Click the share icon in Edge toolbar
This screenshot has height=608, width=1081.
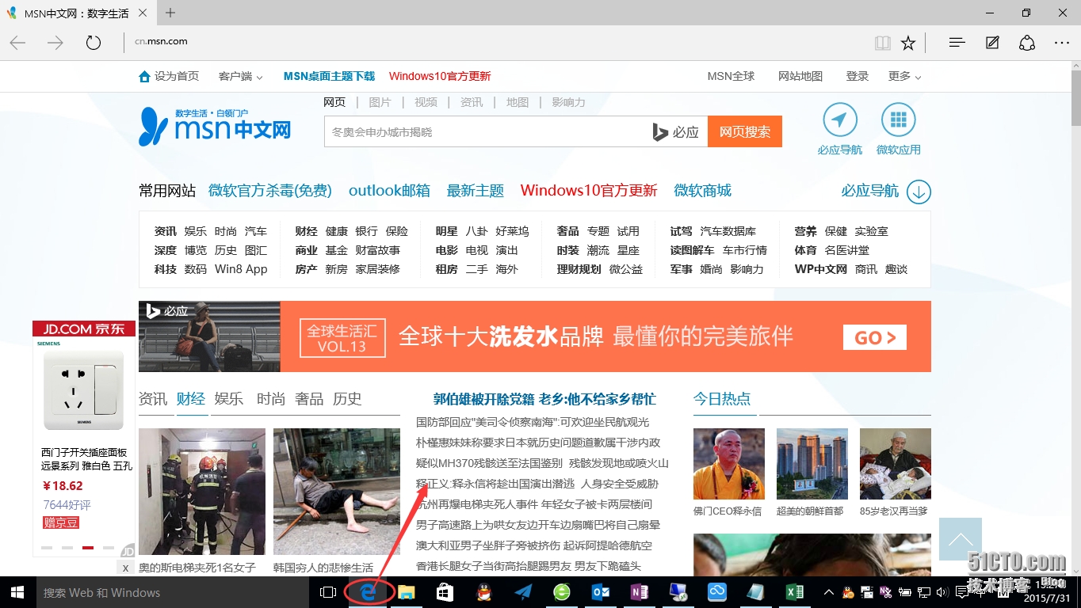coord(1027,43)
